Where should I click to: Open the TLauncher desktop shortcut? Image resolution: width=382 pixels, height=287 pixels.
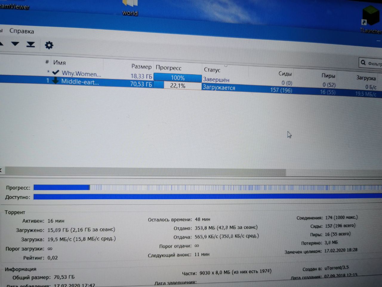tap(370, 19)
